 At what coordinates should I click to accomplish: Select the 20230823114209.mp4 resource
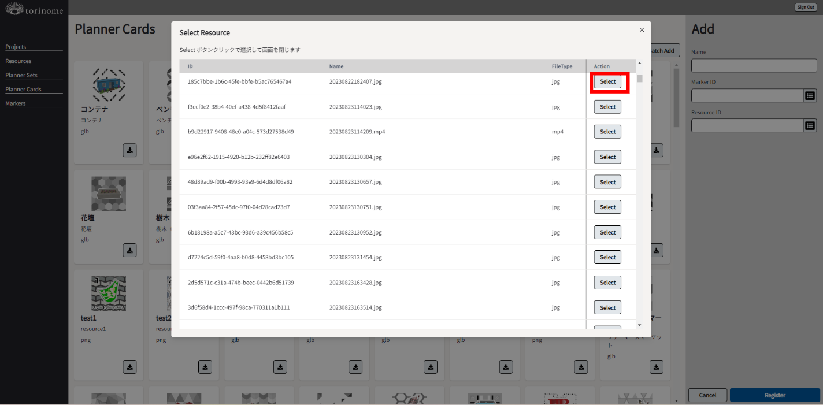(607, 132)
